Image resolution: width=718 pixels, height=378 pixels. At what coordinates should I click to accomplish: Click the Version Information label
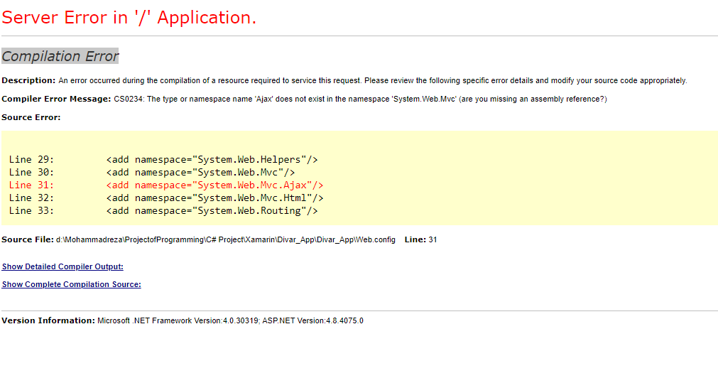48,320
